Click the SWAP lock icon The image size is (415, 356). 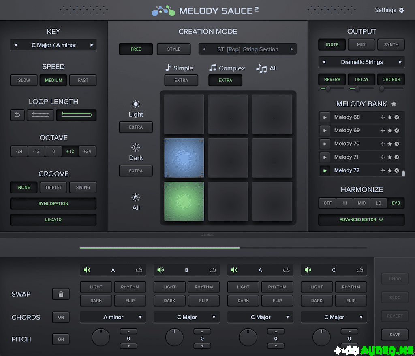61,294
